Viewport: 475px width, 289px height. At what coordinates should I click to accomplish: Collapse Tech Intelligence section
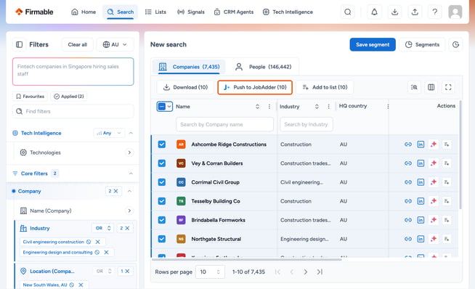pos(131,133)
